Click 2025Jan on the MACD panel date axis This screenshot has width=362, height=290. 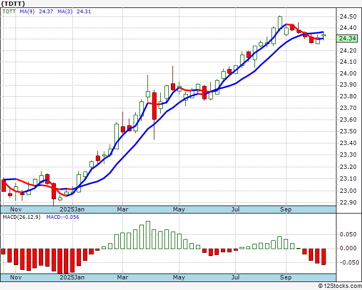click(x=72, y=277)
